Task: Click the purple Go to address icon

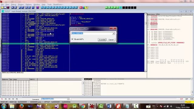Action: (38, 8)
